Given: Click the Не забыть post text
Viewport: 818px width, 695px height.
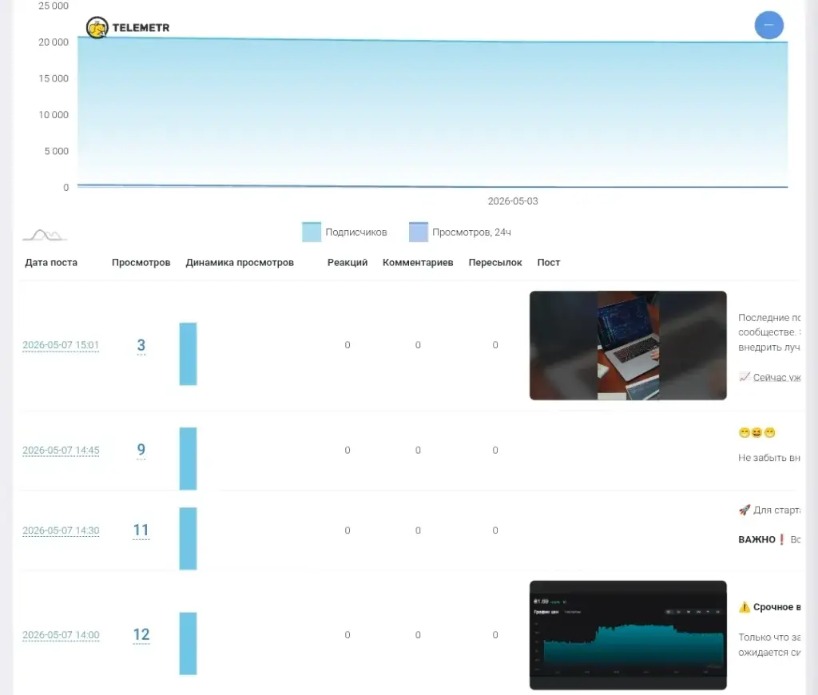Looking at the screenshot, I should [x=769, y=458].
